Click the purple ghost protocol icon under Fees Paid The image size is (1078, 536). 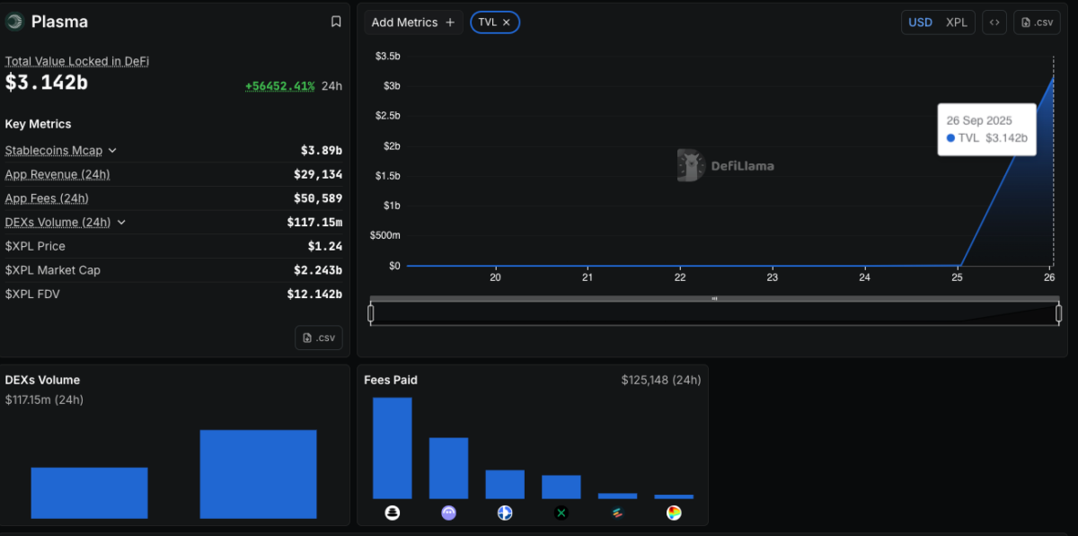[448, 513]
